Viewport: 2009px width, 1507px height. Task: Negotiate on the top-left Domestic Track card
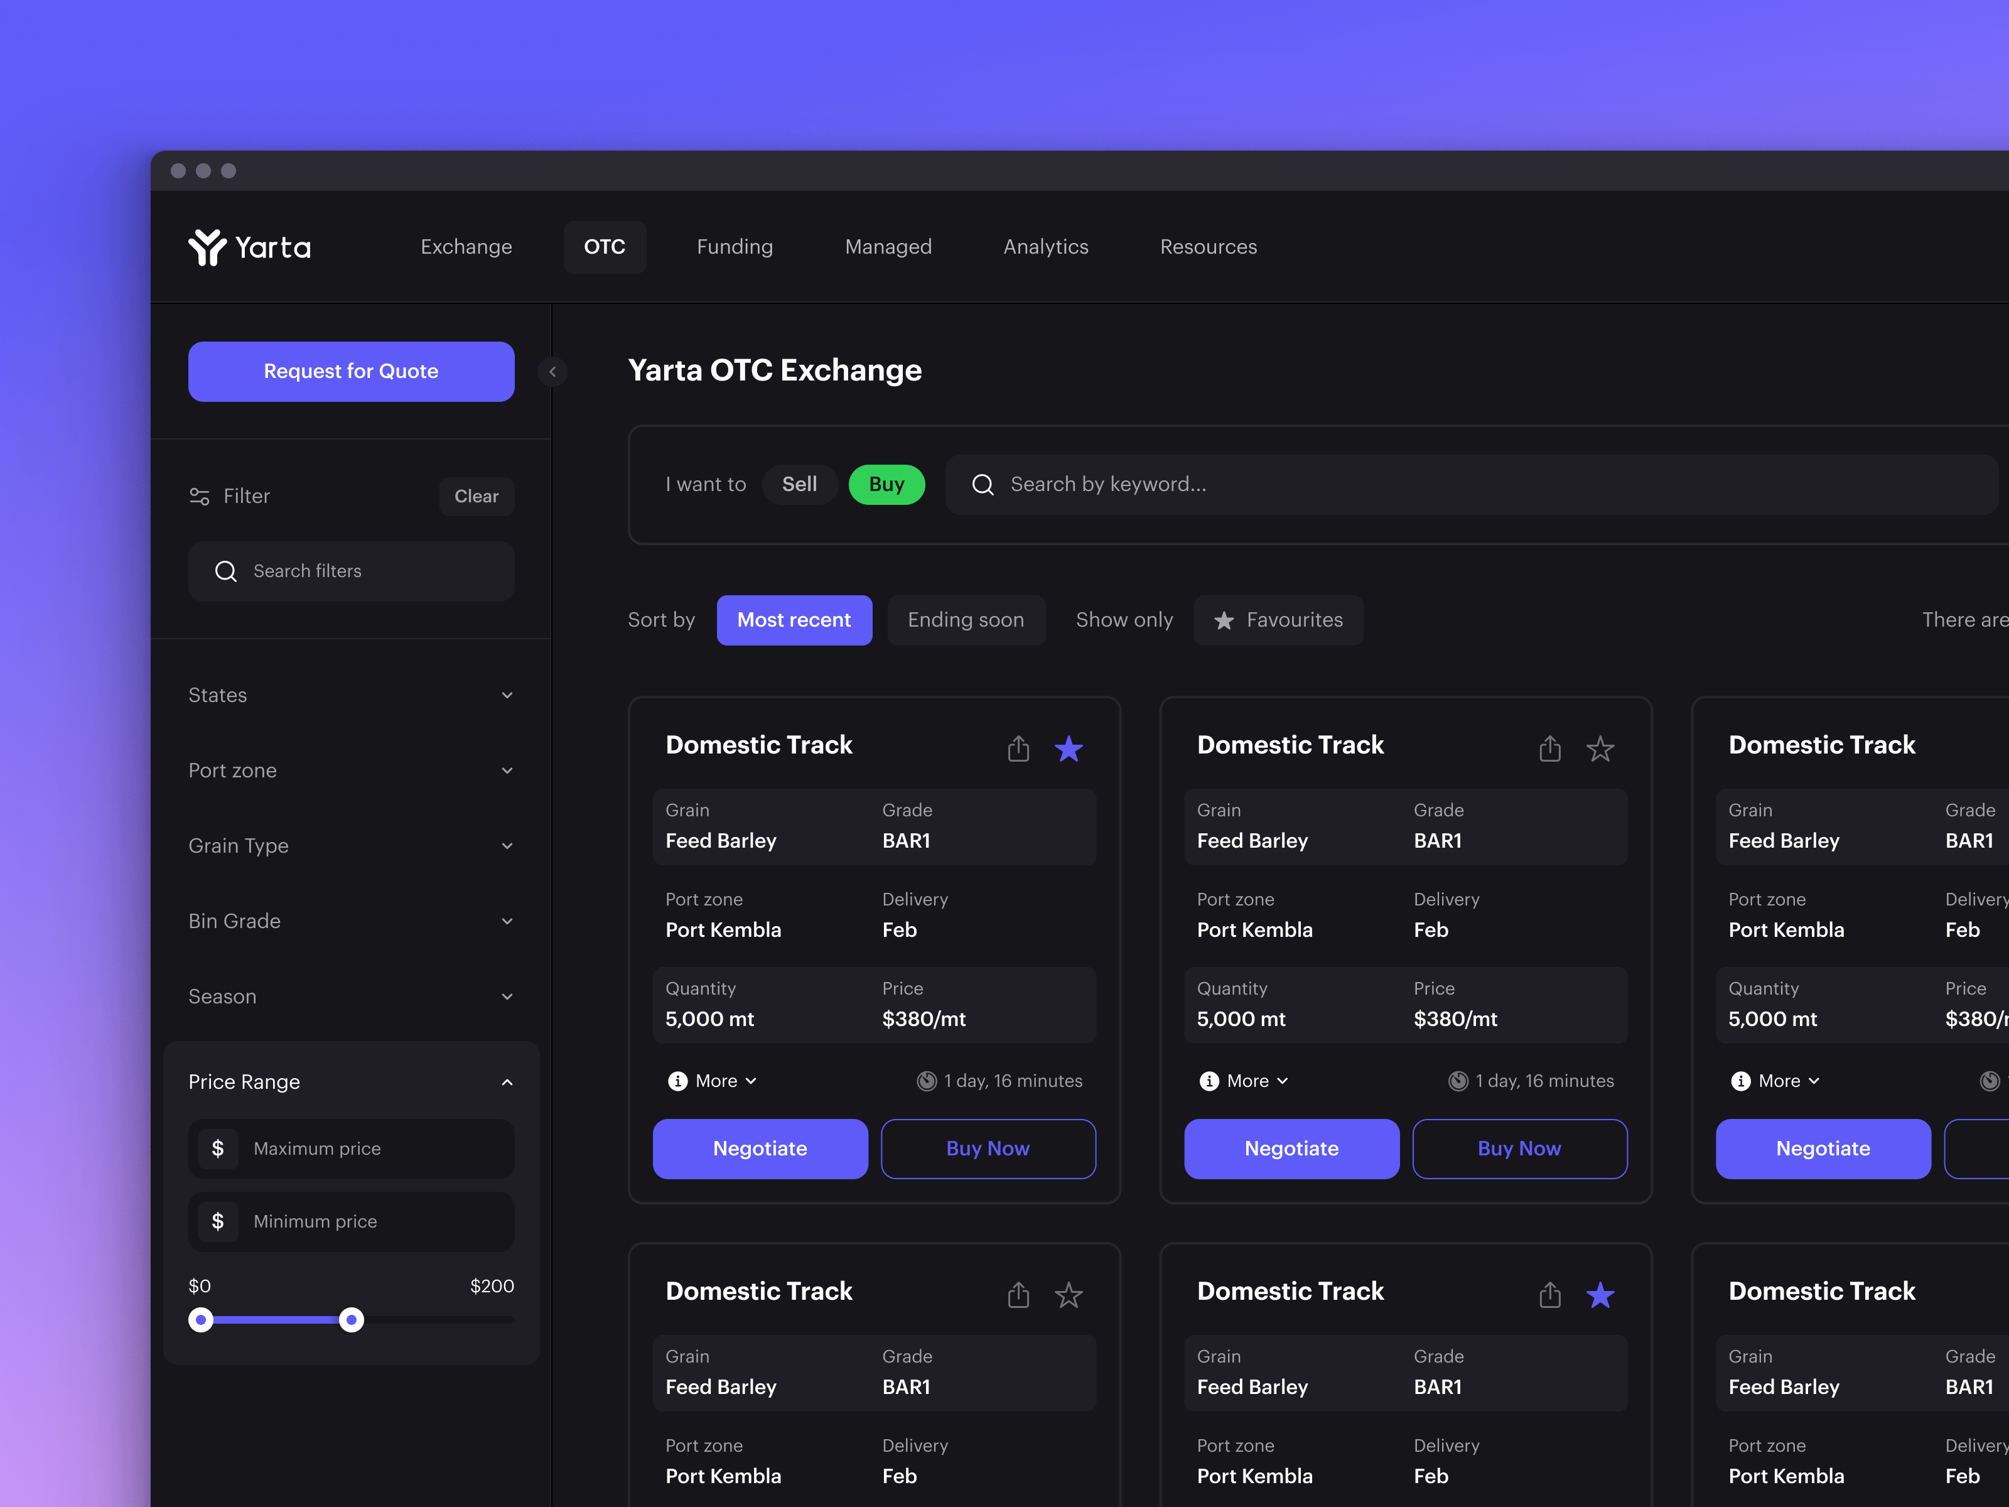(x=760, y=1149)
